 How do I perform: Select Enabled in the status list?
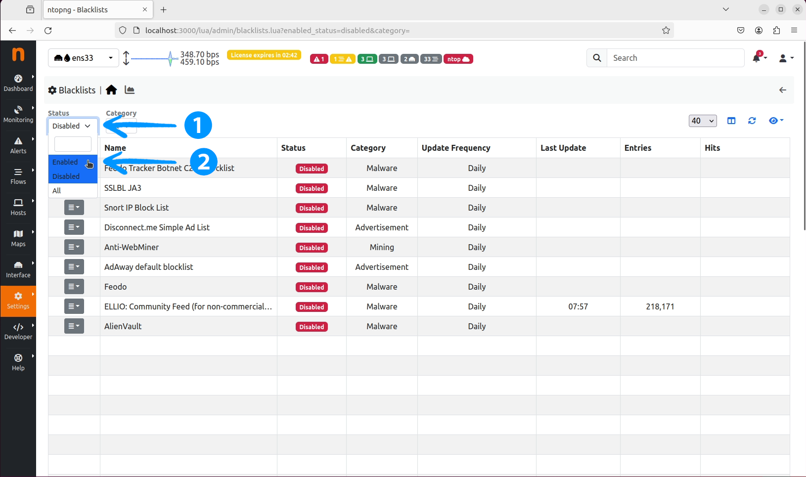pyautogui.click(x=65, y=162)
